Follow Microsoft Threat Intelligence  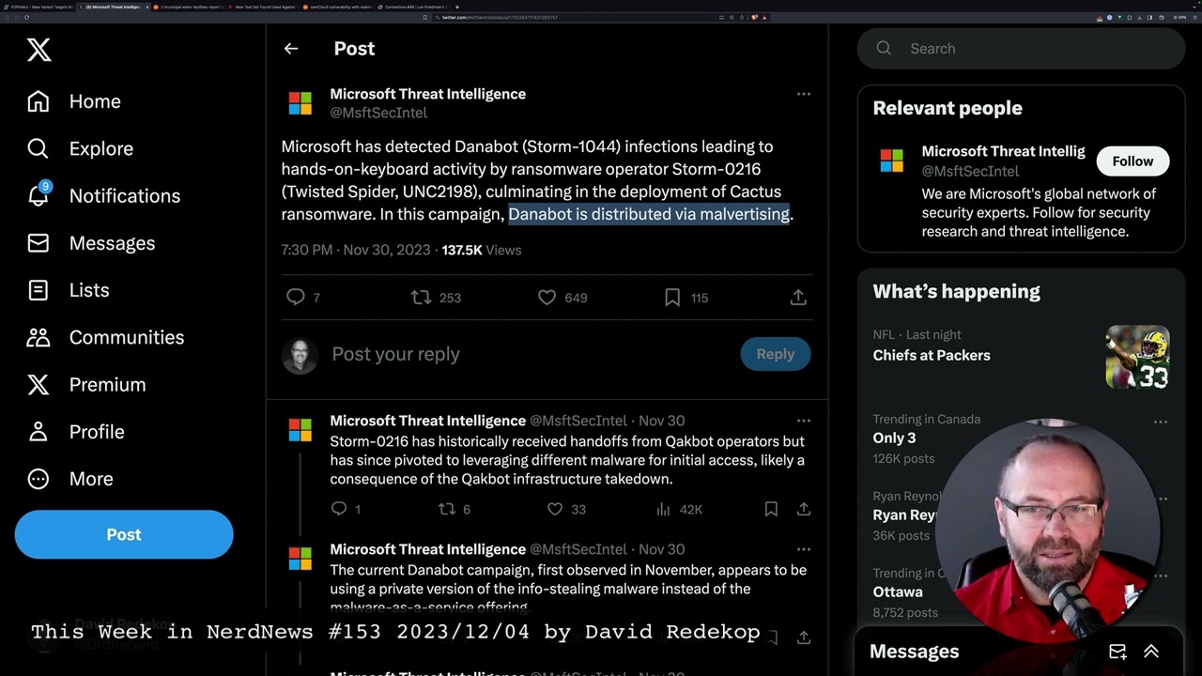tap(1133, 161)
